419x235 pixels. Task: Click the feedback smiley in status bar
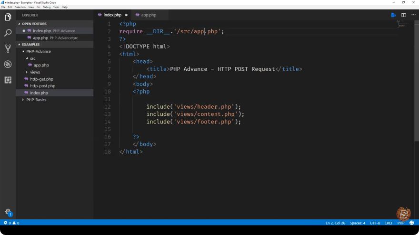412,223
